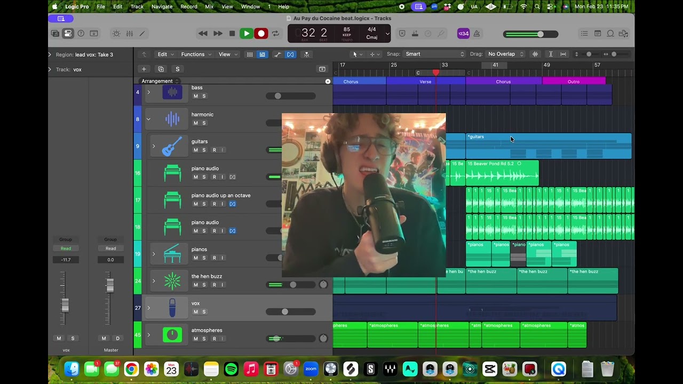Expand the Track vox inspector section

click(50, 69)
